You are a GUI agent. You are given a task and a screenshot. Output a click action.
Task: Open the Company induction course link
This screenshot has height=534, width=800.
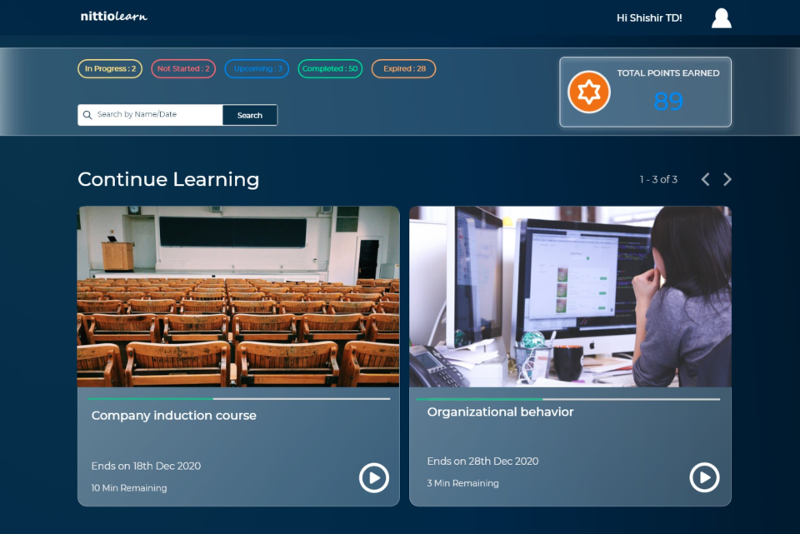tap(173, 415)
